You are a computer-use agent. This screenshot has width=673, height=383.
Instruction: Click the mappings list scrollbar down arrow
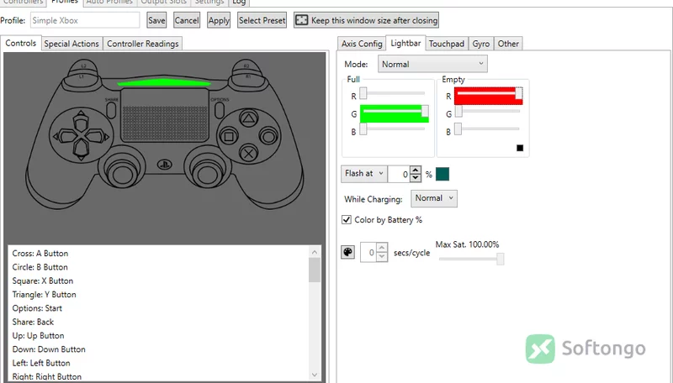[314, 375]
